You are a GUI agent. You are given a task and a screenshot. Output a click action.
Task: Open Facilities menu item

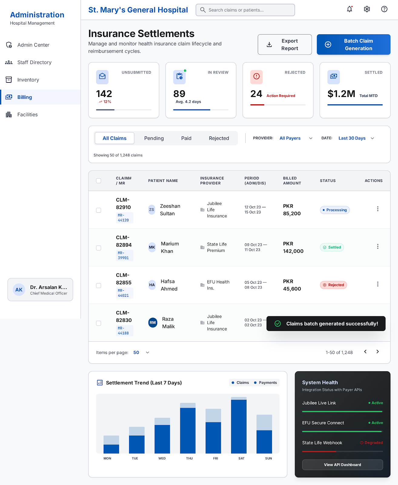40,115
